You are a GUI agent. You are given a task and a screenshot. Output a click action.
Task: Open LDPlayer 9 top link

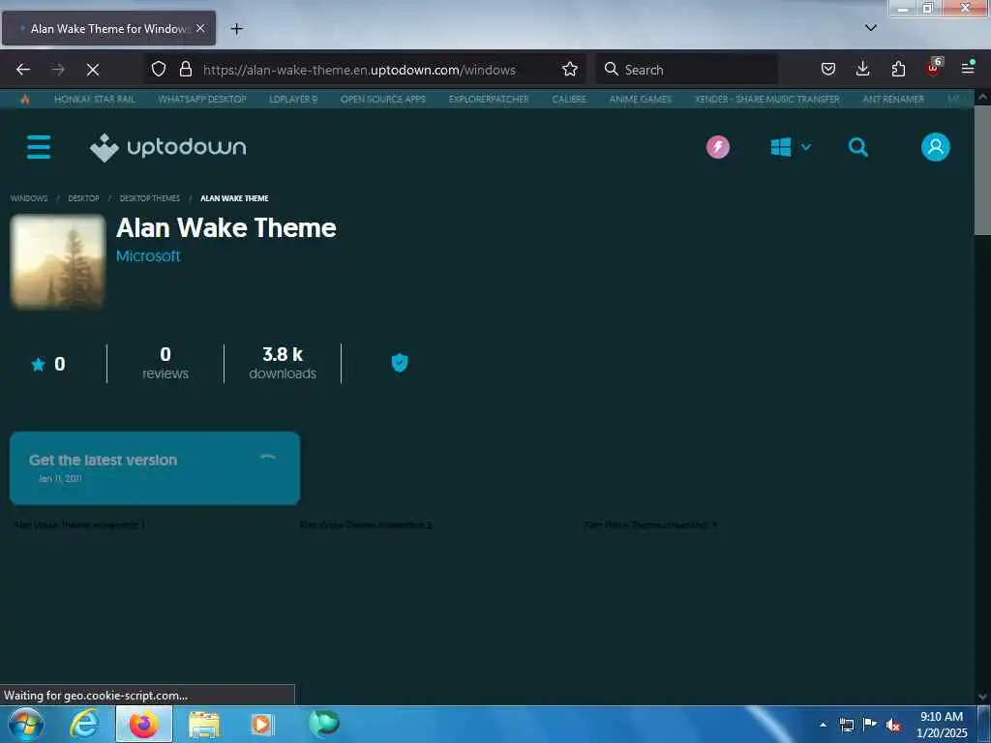point(293,100)
